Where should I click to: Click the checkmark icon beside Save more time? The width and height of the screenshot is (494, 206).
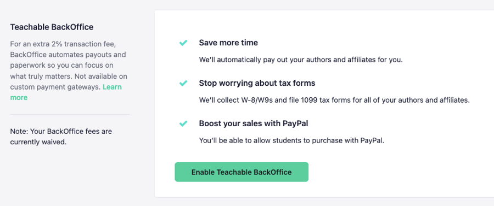click(x=183, y=43)
